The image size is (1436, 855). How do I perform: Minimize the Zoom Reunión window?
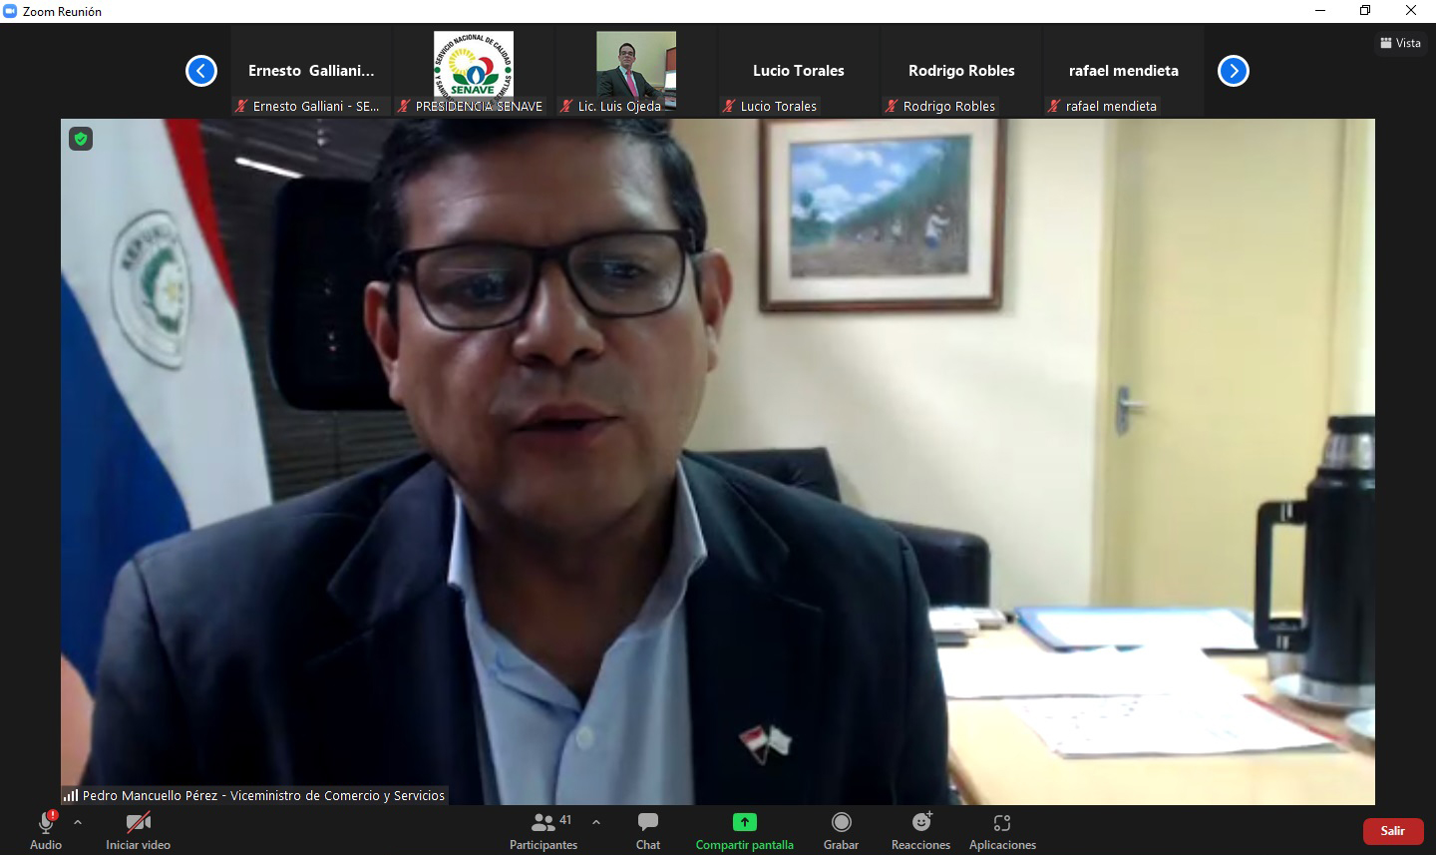1320,11
